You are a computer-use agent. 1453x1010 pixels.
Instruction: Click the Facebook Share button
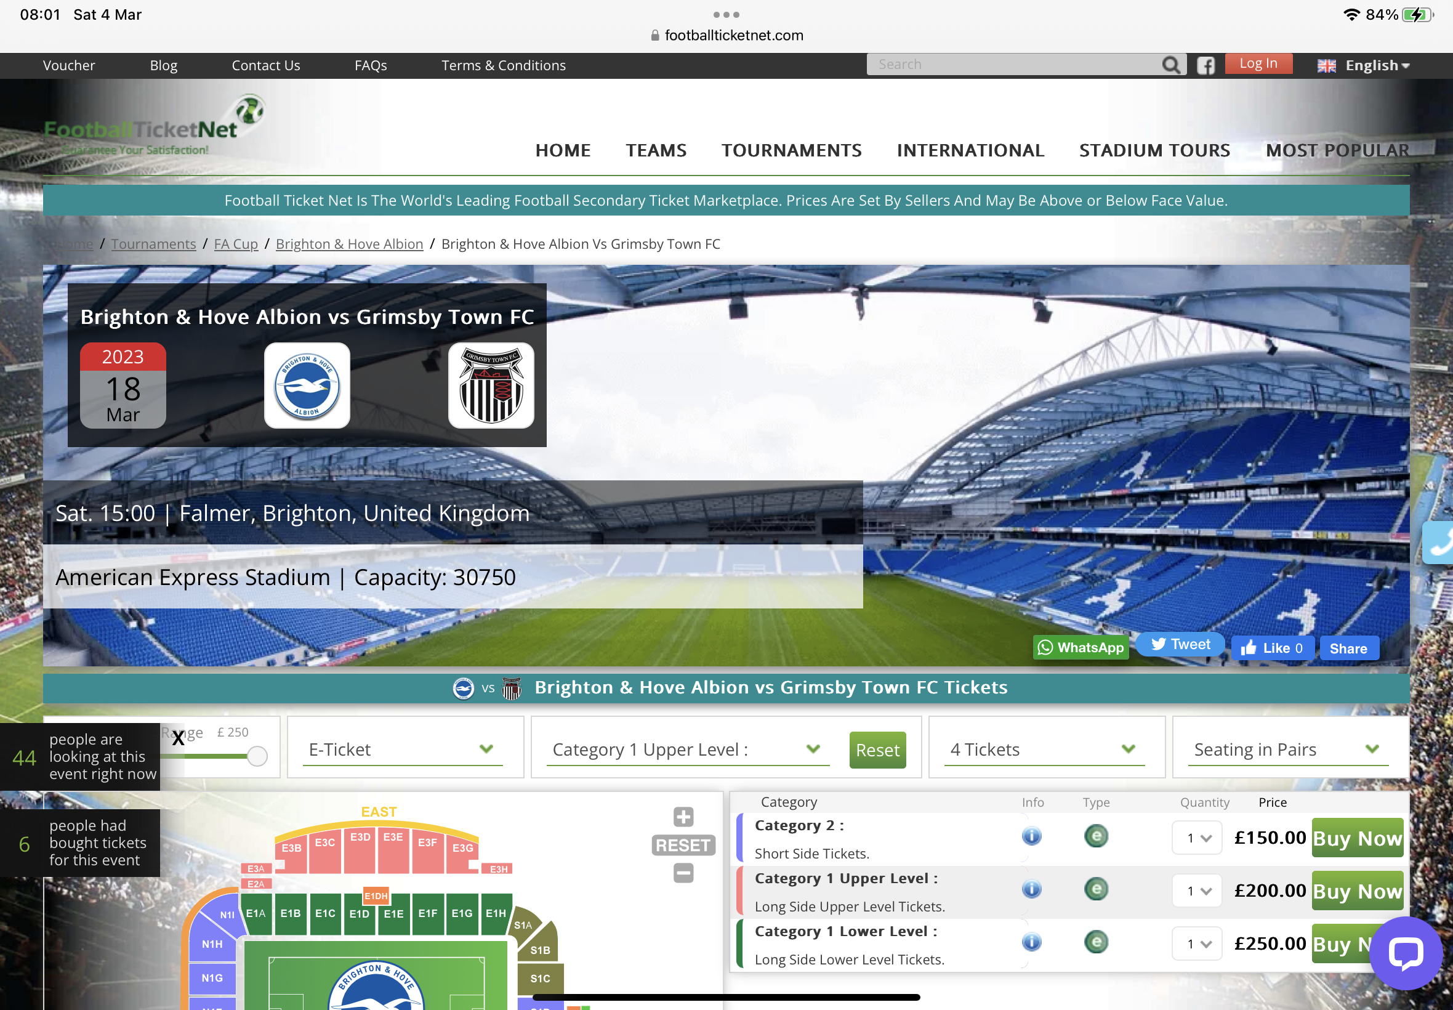pyautogui.click(x=1348, y=648)
